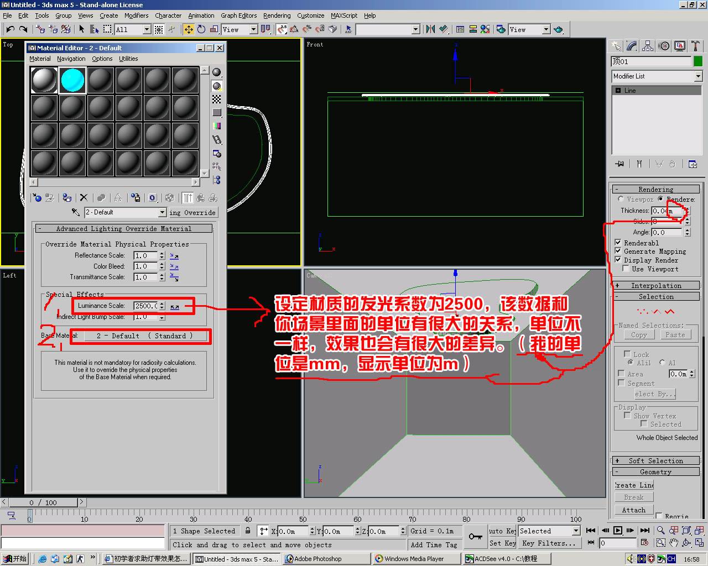Screen dimensions: 708x566
Task: Click the Luminance Scale value field
Action: [146, 306]
